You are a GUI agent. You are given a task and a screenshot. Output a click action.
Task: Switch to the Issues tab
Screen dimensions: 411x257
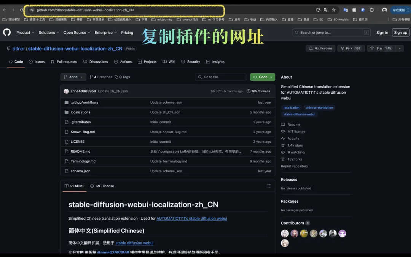[x=37, y=62]
